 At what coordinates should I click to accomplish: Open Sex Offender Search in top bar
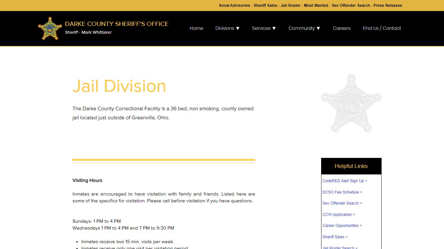click(351, 6)
